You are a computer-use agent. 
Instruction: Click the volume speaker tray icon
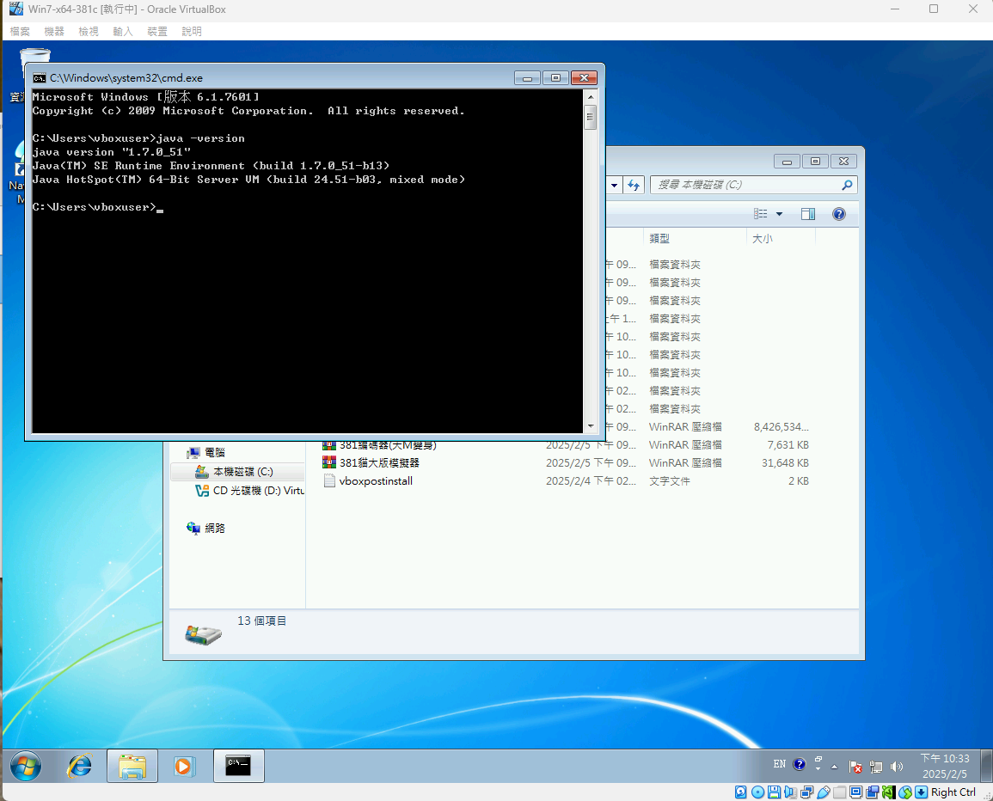[x=897, y=767]
